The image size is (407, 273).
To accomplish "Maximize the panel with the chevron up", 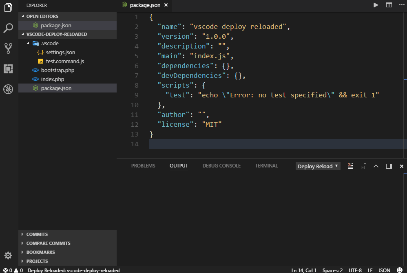I will pos(376,166).
